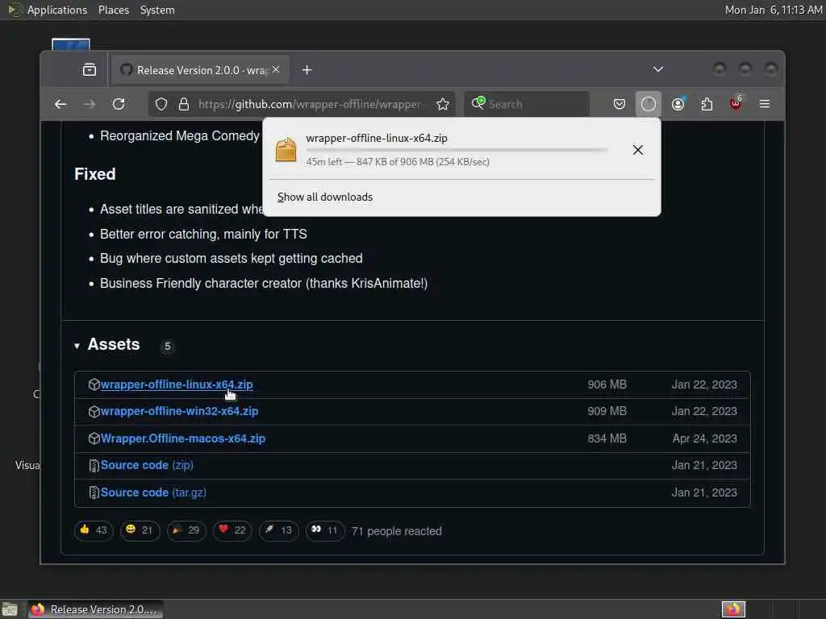Open the Places menu

[113, 10]
